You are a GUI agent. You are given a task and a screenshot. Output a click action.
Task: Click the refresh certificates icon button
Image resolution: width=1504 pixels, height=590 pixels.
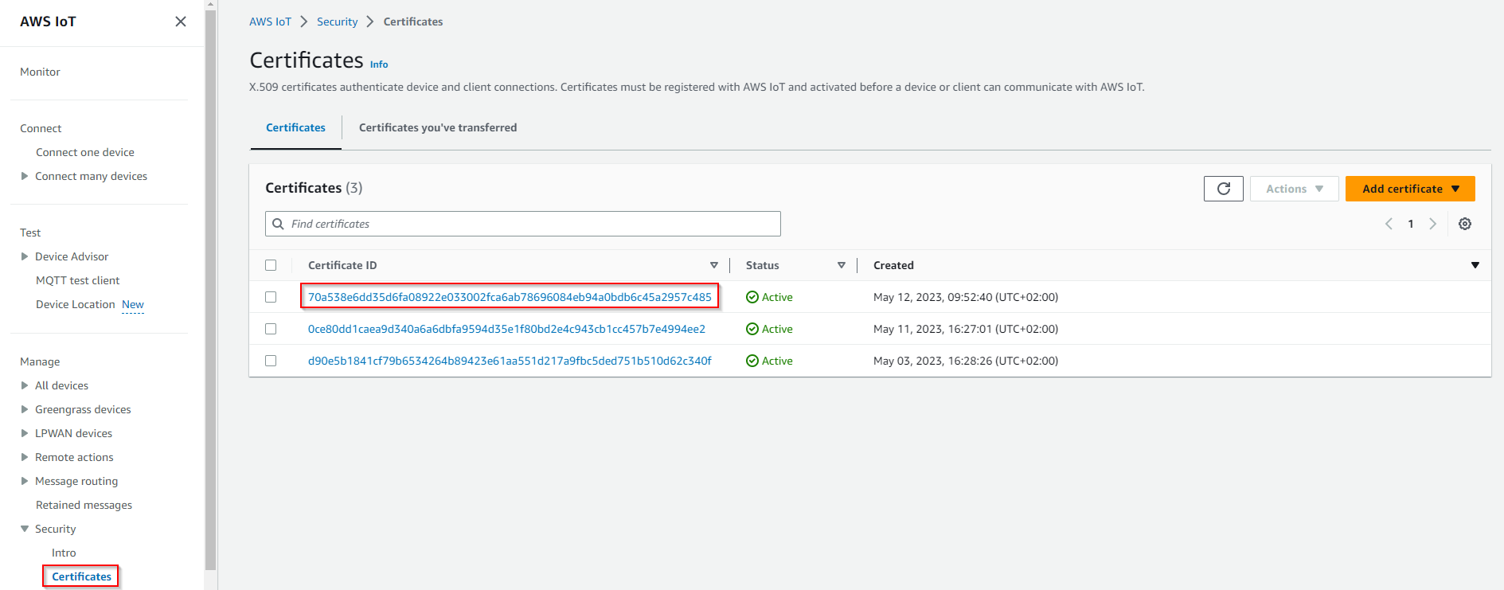pos(1223,189)
